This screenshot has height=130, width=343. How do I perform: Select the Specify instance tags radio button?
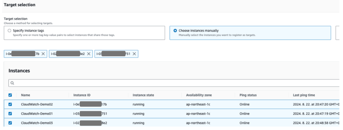coord(10,31)
